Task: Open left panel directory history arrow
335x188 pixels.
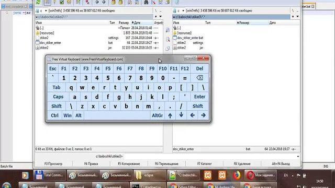Action: (161, 17)
